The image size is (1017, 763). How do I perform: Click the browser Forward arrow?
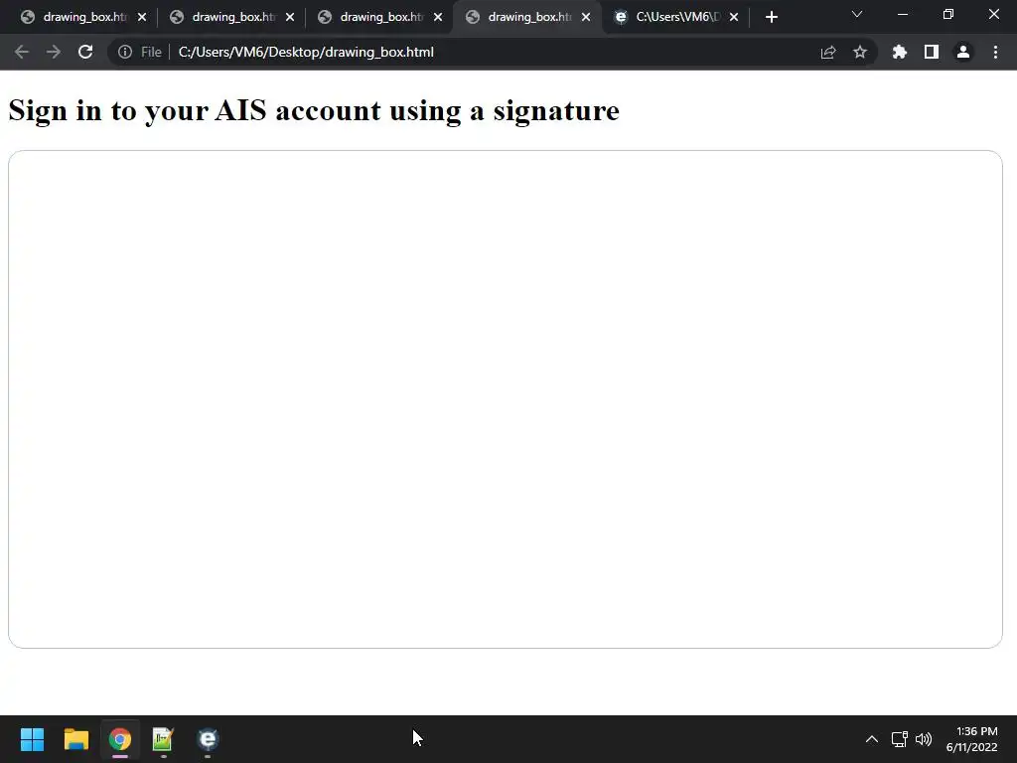coord(54,52)
